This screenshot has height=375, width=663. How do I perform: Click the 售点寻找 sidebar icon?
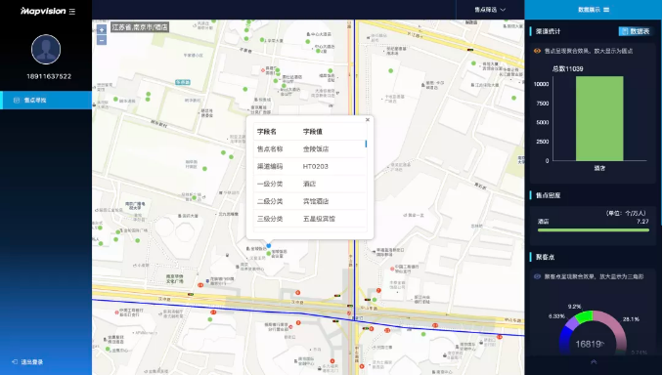click(17, 100)
